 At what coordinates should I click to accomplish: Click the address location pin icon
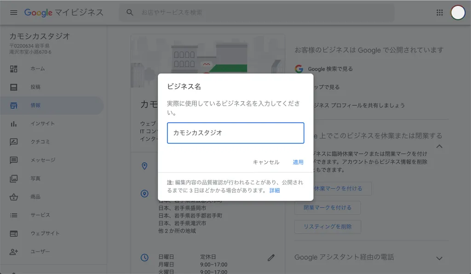click(144, 166)
